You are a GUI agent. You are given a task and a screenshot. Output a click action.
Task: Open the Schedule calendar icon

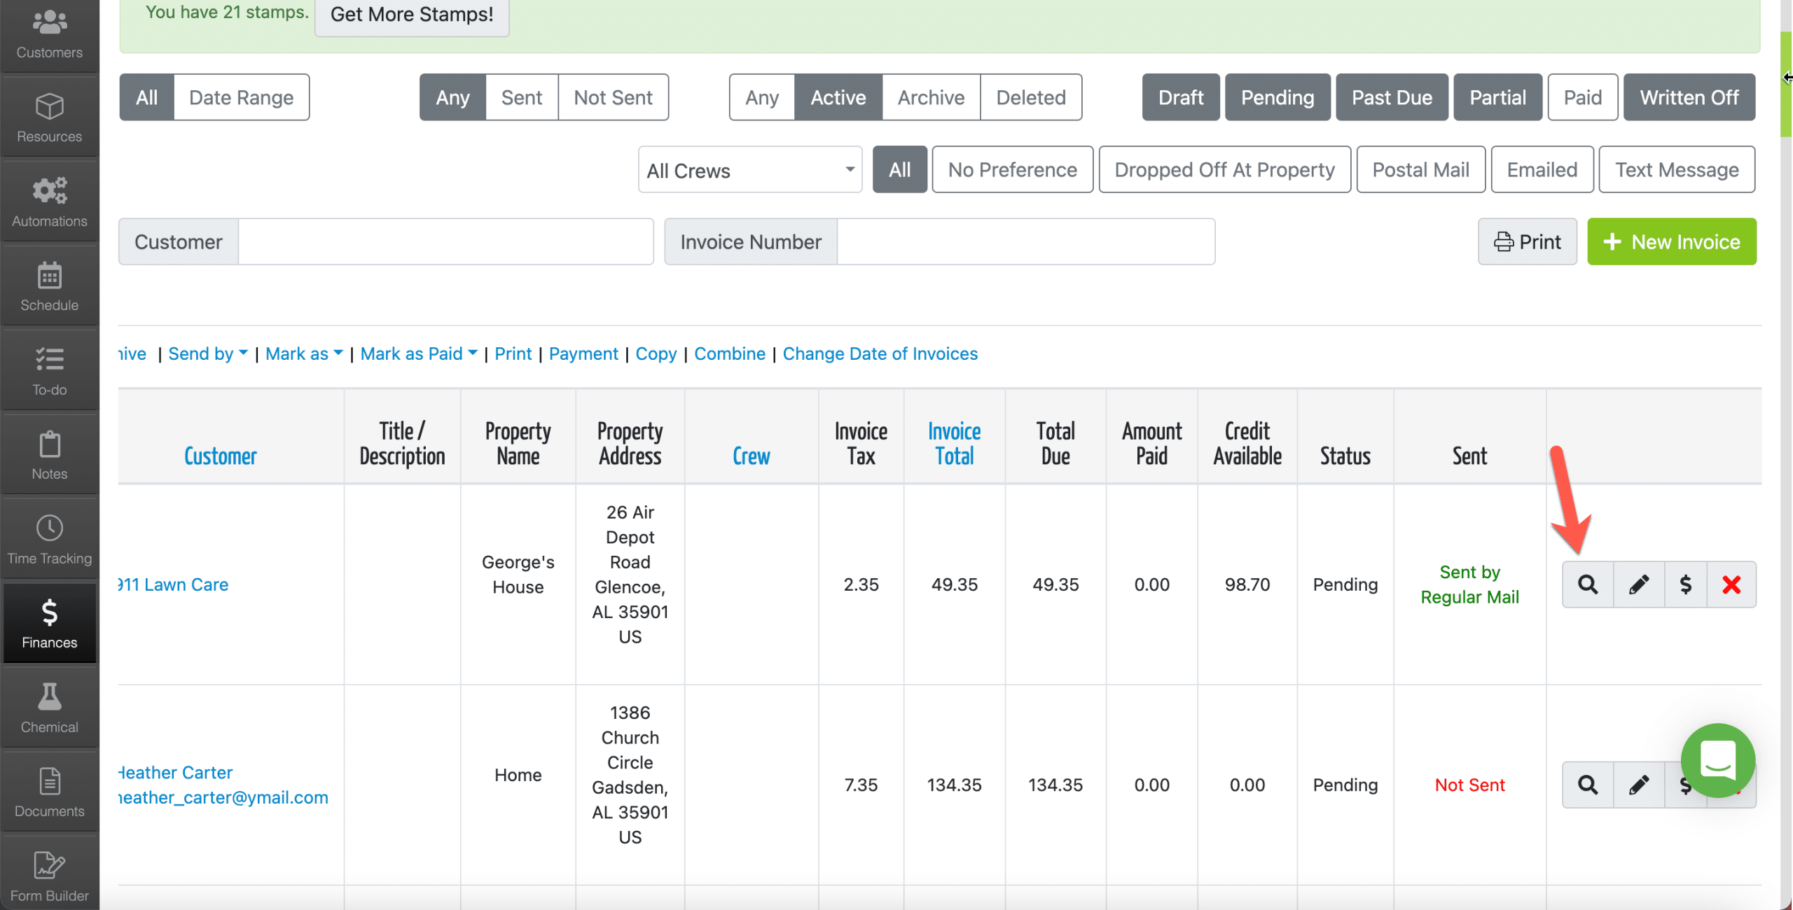49,276
